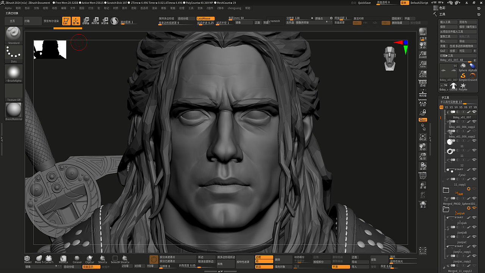Open the Z插件 plugin menu
This screenshot has width=485, height=273.
pyautogui.click(x=210, y=8)
